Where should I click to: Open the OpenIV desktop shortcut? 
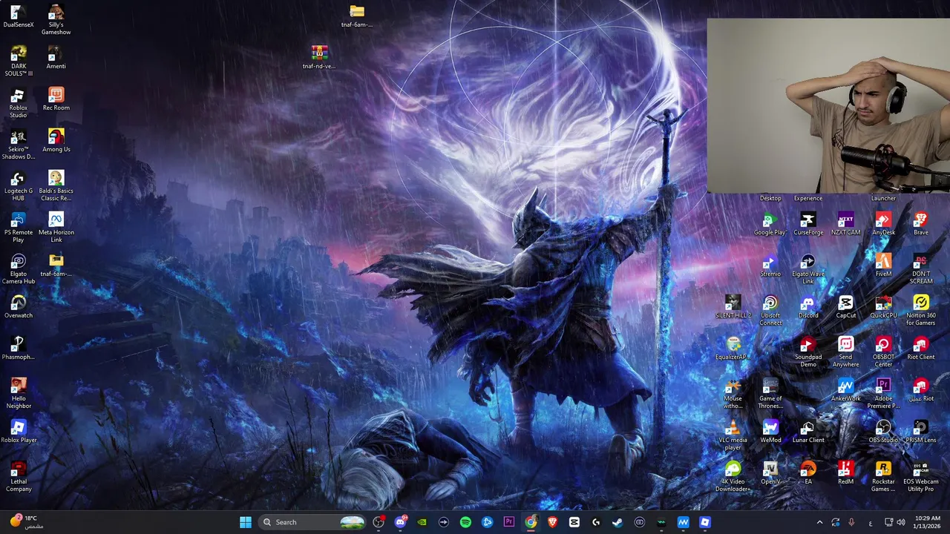point(770,473)
